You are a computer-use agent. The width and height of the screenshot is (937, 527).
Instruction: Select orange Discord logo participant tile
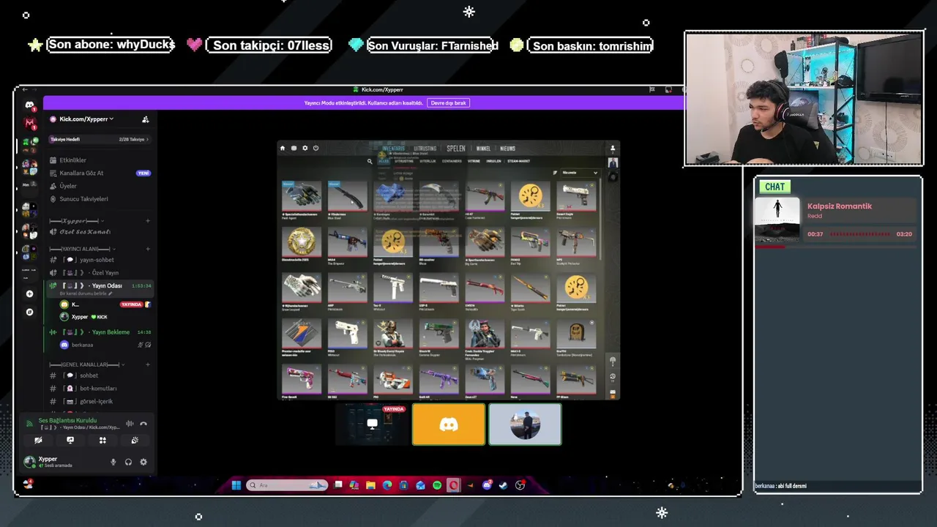(449, 424)
